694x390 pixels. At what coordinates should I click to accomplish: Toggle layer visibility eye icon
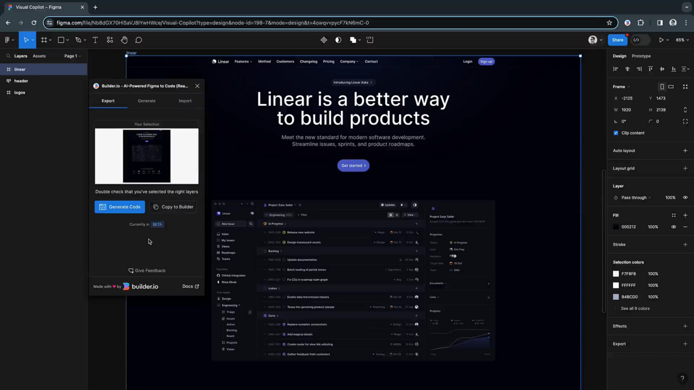point(685,198)
